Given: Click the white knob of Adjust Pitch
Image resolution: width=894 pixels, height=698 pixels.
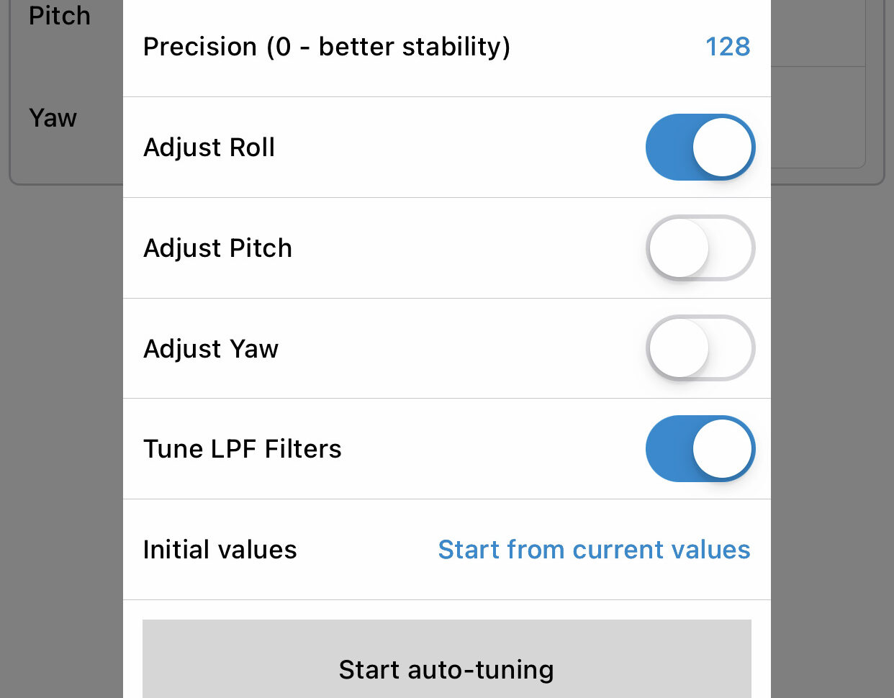Looking at the screenshot, I should (x=679, y=248).
